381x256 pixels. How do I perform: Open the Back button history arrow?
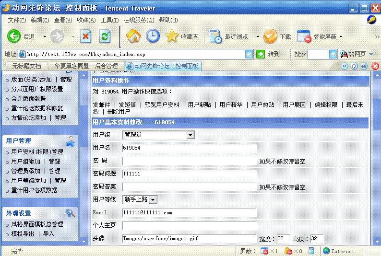click(x=45, y=36)
